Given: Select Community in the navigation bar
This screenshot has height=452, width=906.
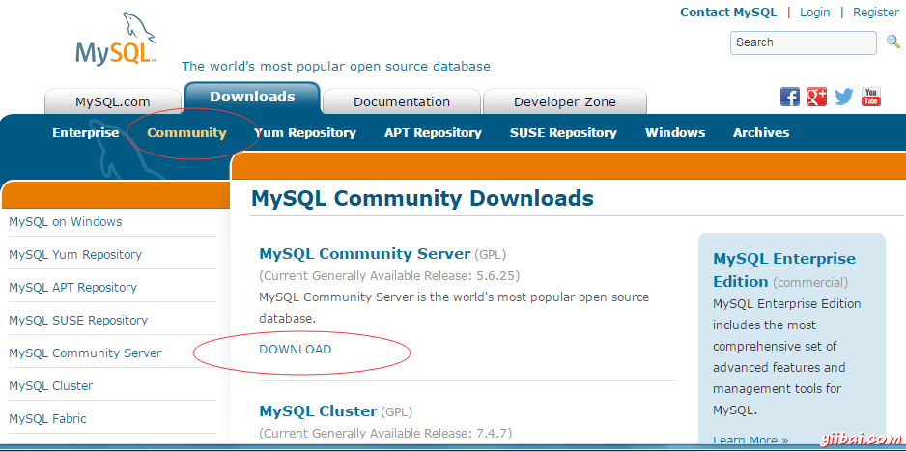Looking at the screenshot, I should tap(186, 133).
